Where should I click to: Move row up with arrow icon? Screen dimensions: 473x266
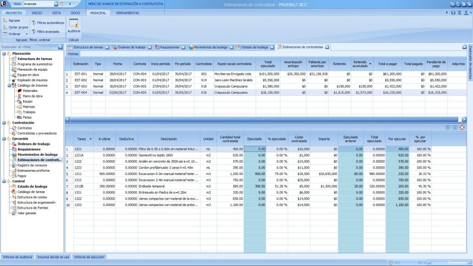coord(448,127)
